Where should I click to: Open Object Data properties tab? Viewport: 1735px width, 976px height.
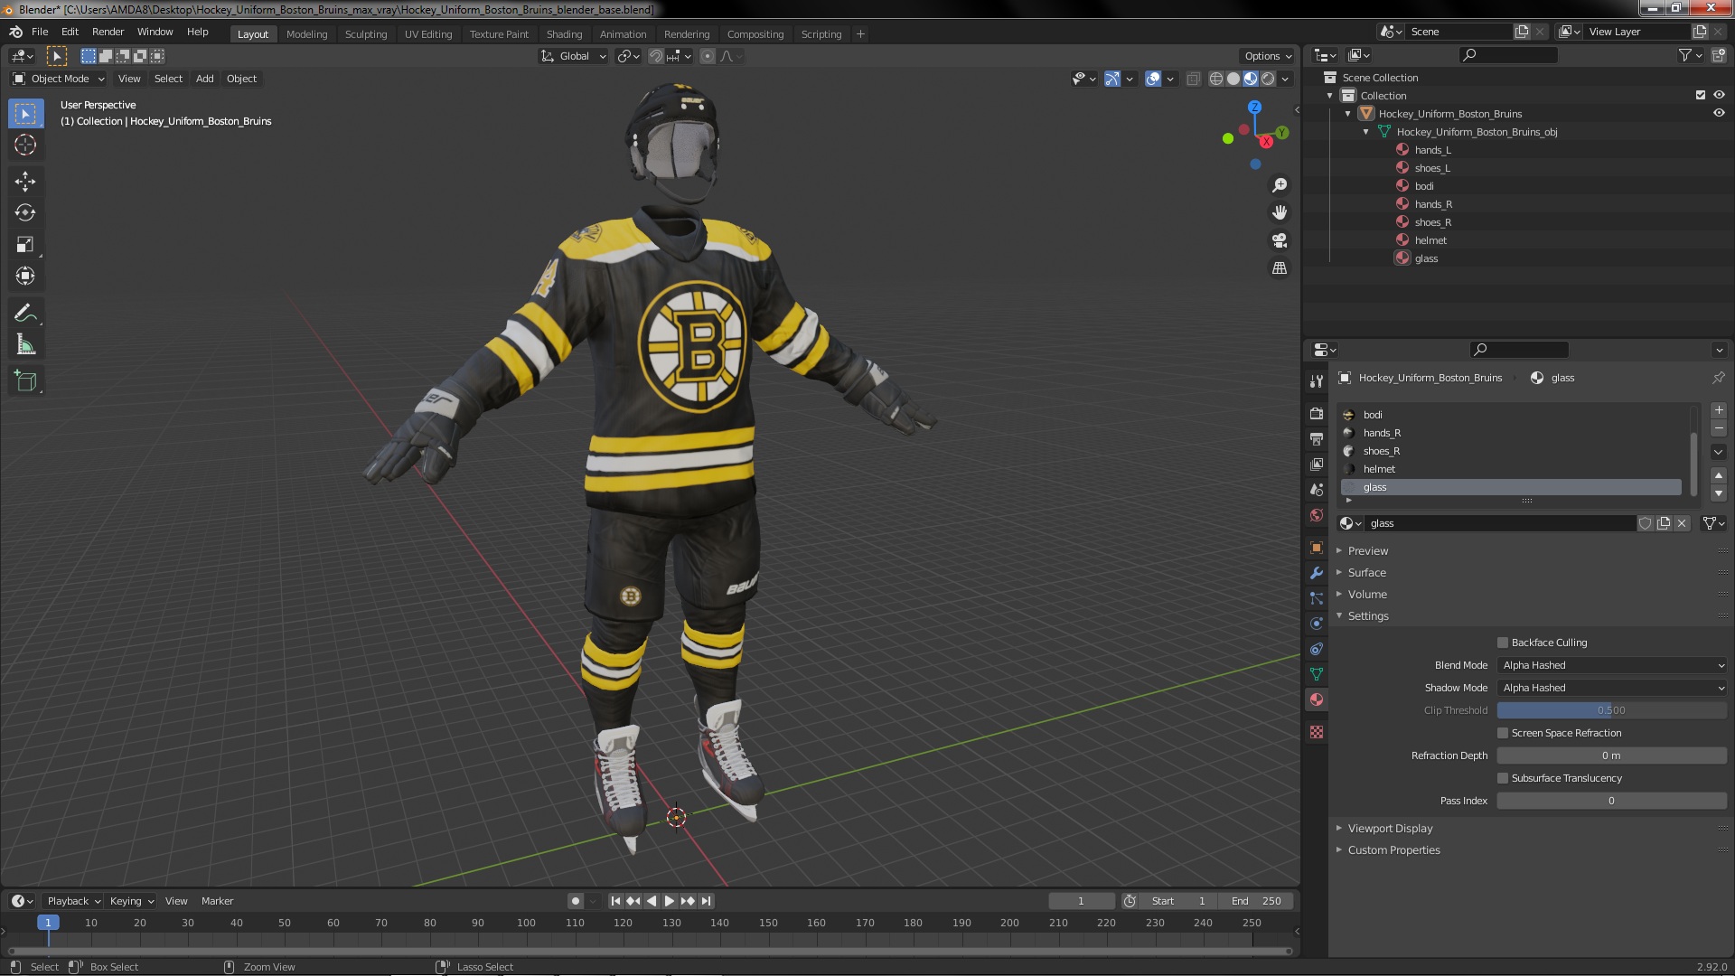tap(1317, 674)
